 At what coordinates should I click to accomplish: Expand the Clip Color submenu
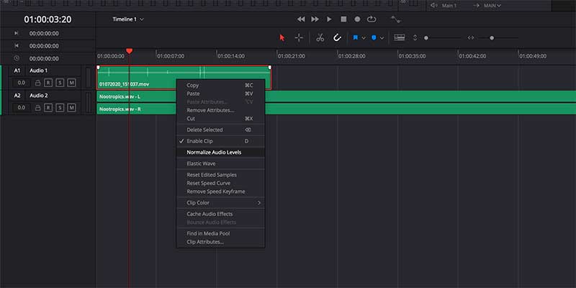220,203
